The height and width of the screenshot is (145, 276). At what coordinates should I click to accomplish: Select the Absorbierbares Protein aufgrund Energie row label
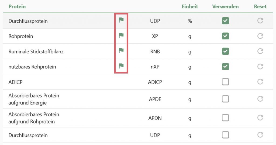[x=34, y=99]
